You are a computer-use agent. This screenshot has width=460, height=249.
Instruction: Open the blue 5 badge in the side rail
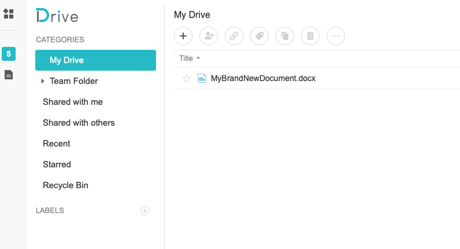(x=9, y=54)
